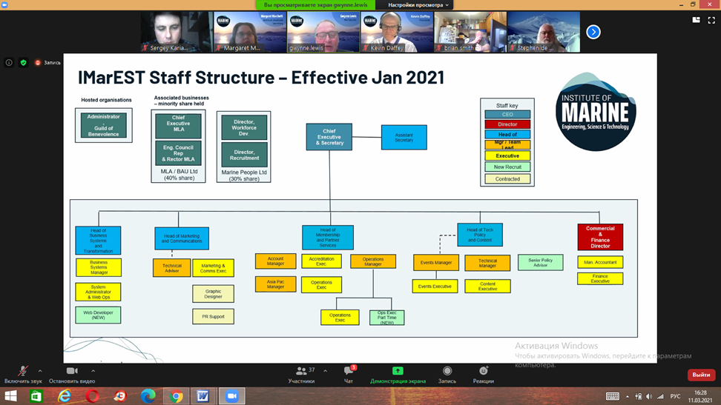Enter full screen mode icon

coord(711,20)
